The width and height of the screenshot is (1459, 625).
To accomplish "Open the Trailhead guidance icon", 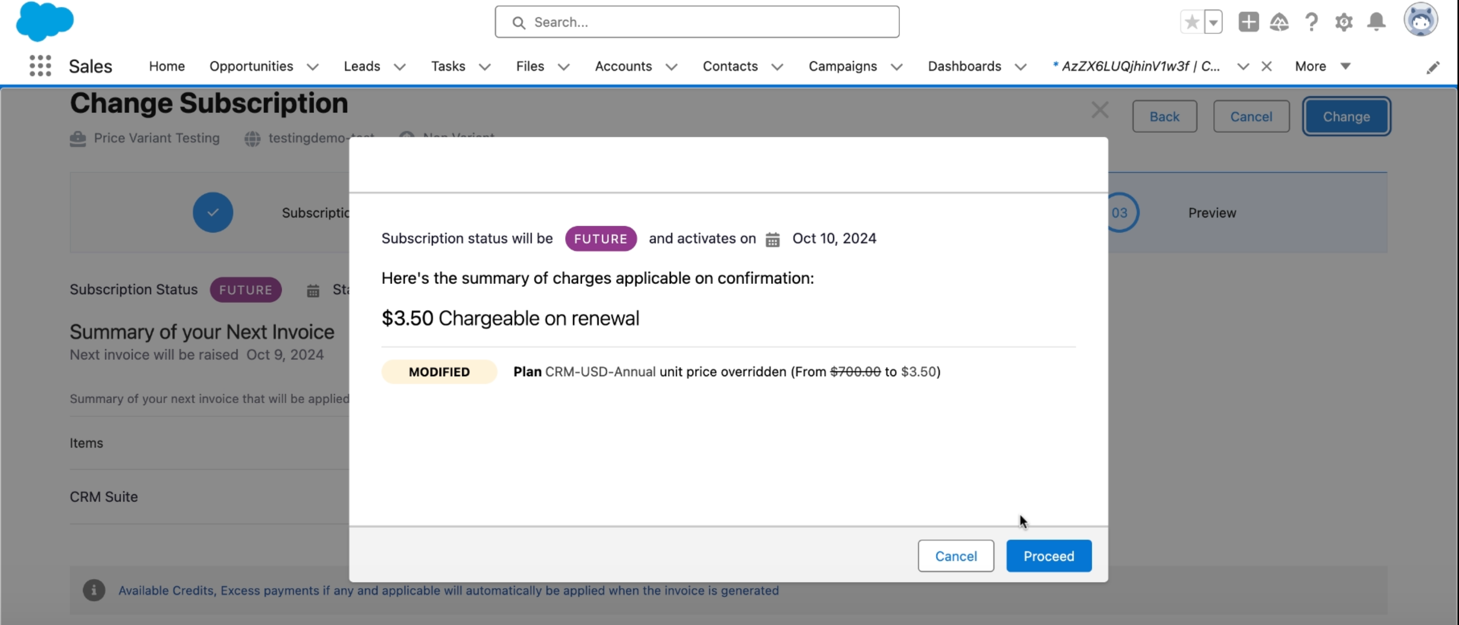I will pyautogui.click(x=1279, y=22).
